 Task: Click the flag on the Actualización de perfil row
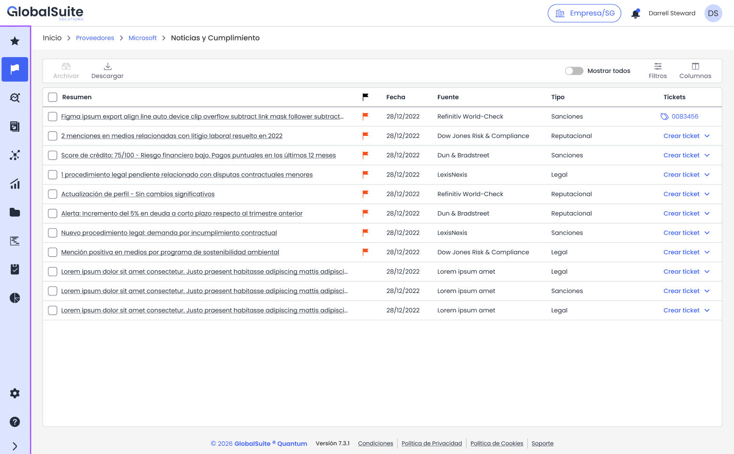pyautogui.click(x=365, y=194)
